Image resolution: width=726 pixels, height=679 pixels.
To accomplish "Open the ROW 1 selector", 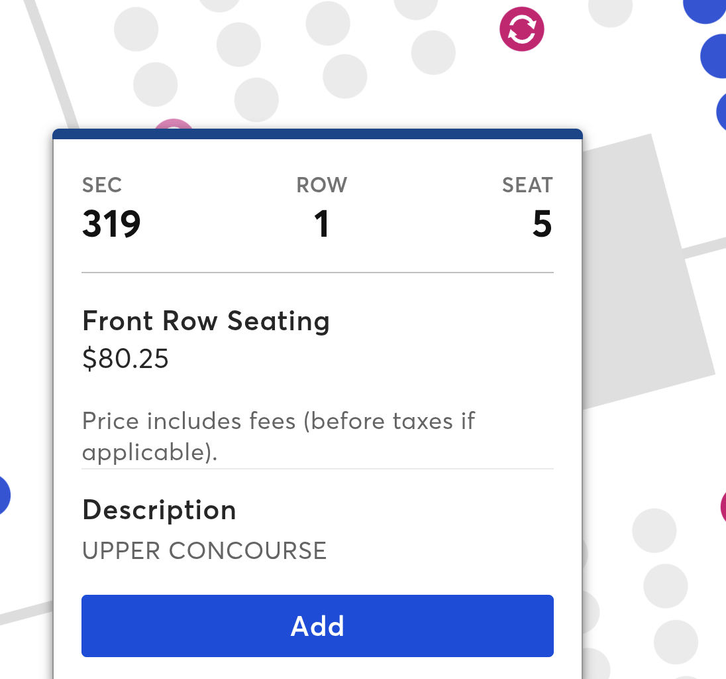I will 322,211.
